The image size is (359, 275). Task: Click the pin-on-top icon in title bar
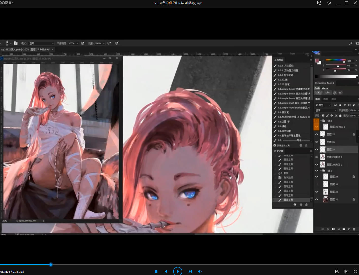click(x=329, y=3)
